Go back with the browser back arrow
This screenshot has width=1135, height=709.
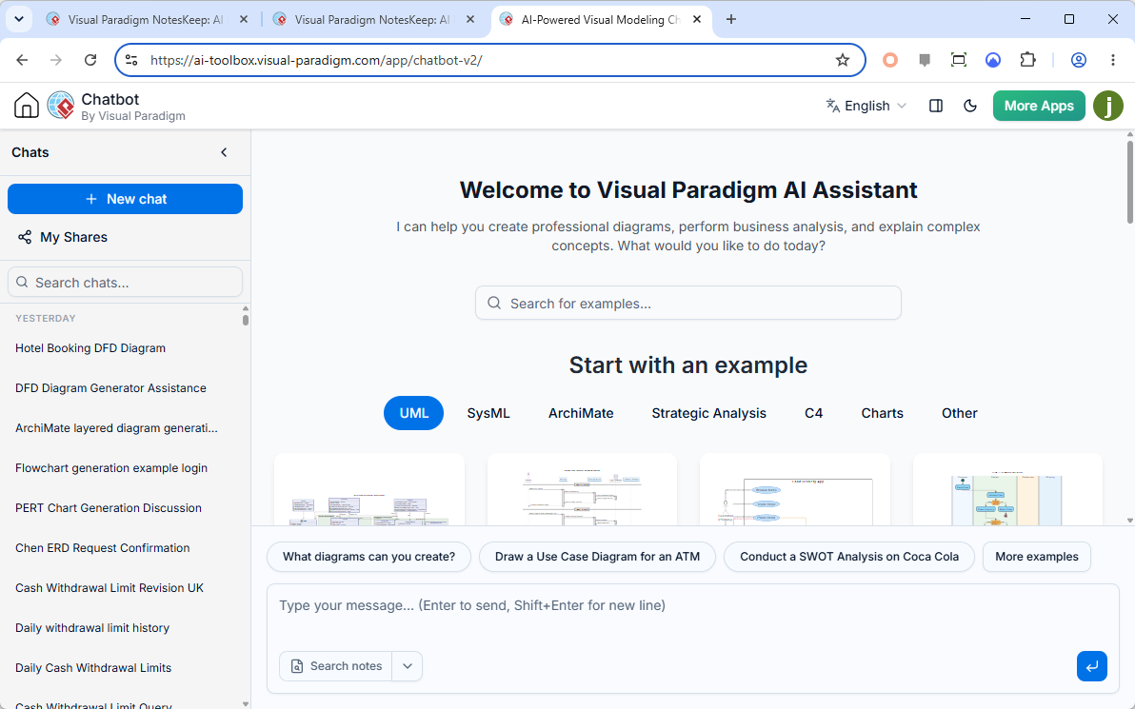coord(22,60)
